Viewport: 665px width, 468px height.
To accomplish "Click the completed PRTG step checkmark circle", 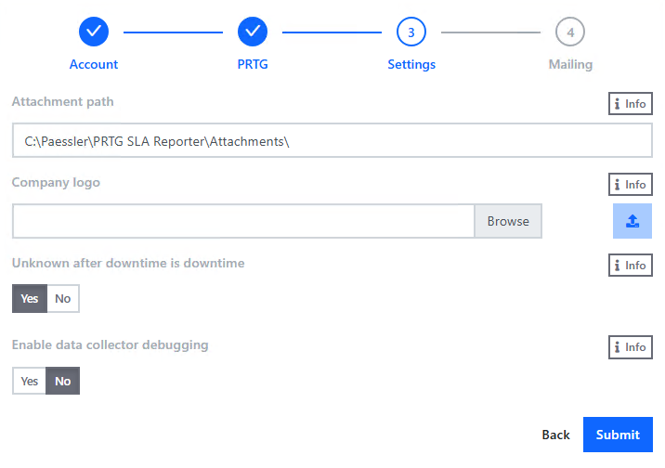I will pos(253,32).
